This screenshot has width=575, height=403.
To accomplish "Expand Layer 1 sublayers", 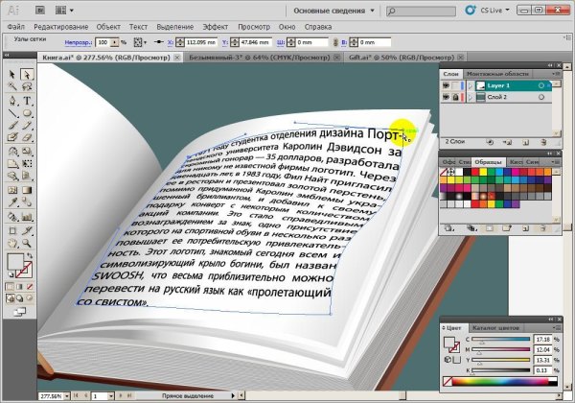I will coord(469,85).
